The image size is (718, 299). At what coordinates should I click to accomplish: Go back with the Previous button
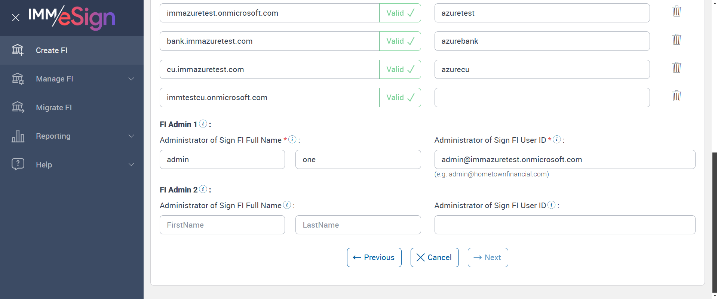tap(374, 258)
